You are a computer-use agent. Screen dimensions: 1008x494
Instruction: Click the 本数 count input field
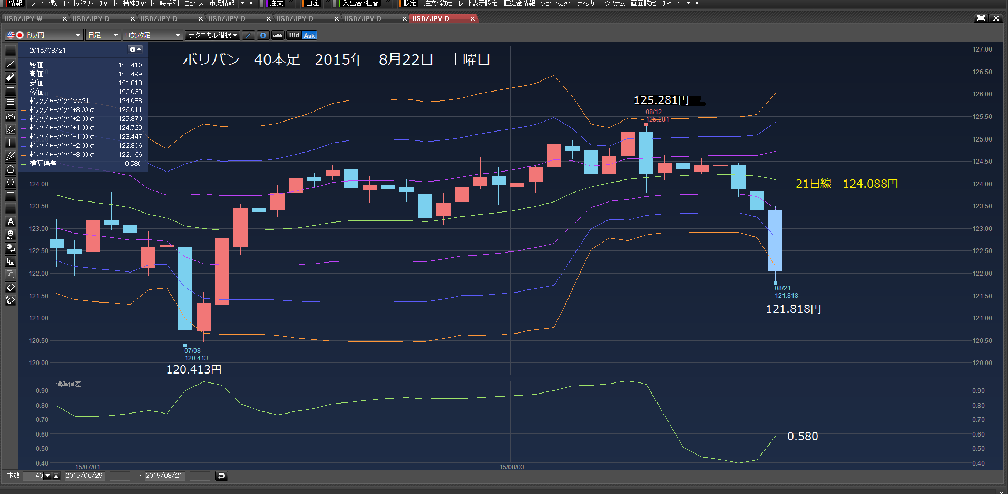click(x=33, y=476)
